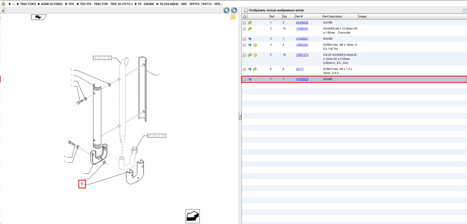467x224 pixels.
Task: Toggle 'Отобразить только выбранные метки' checkbox
Action: pos(246,10)
